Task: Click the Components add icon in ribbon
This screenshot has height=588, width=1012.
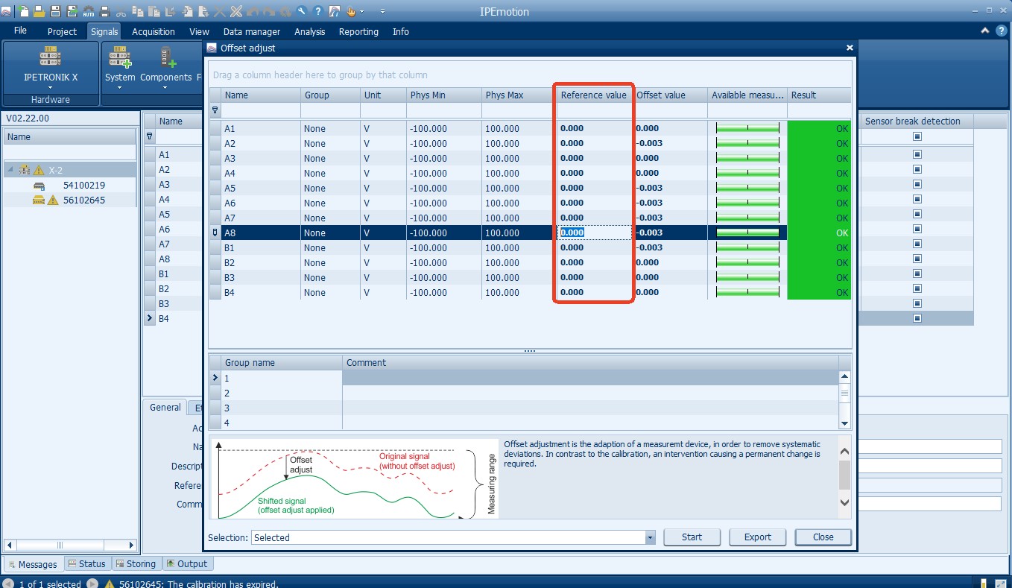Action: [x=166, y=57]
